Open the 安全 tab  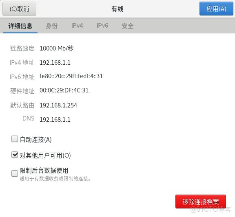point(128,26)
